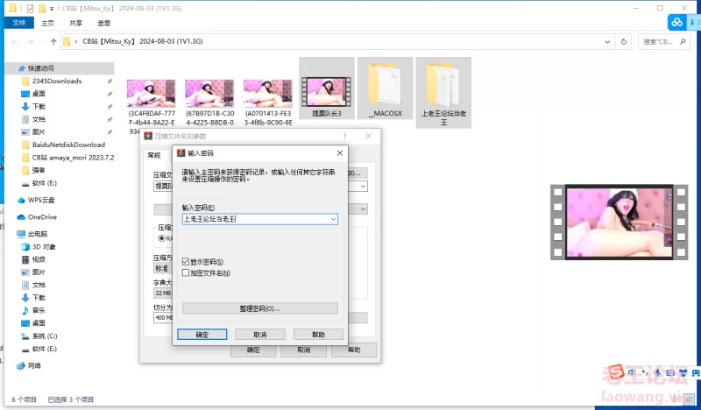701x410 pixels.
Task: Open the 音乐 music library icon
Action: [x=26, y=310]
